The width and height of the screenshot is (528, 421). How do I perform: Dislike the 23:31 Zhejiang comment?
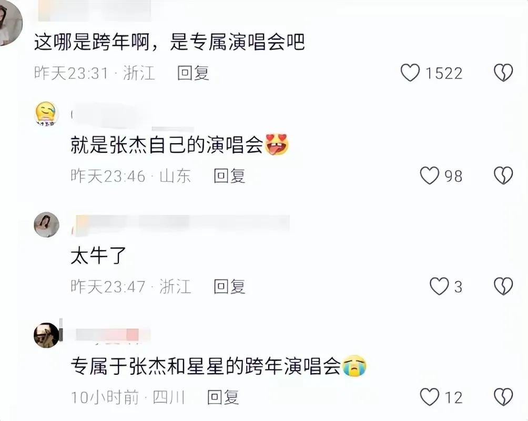pos(503,73)
